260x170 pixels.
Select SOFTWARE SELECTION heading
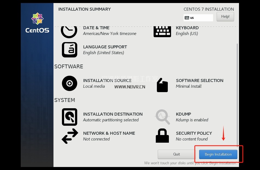(200, 80)
